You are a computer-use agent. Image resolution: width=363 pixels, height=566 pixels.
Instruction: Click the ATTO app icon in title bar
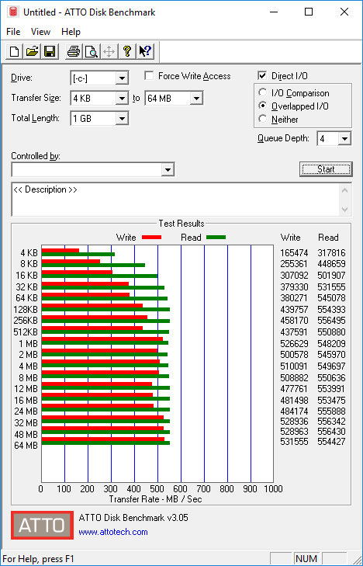(x=14, y=12)
